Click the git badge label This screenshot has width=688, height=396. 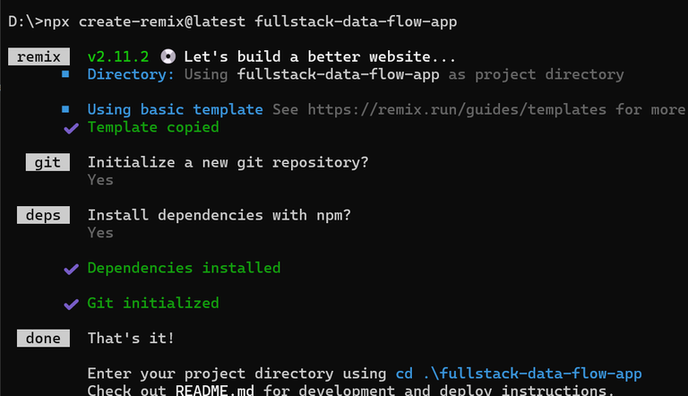47,162
